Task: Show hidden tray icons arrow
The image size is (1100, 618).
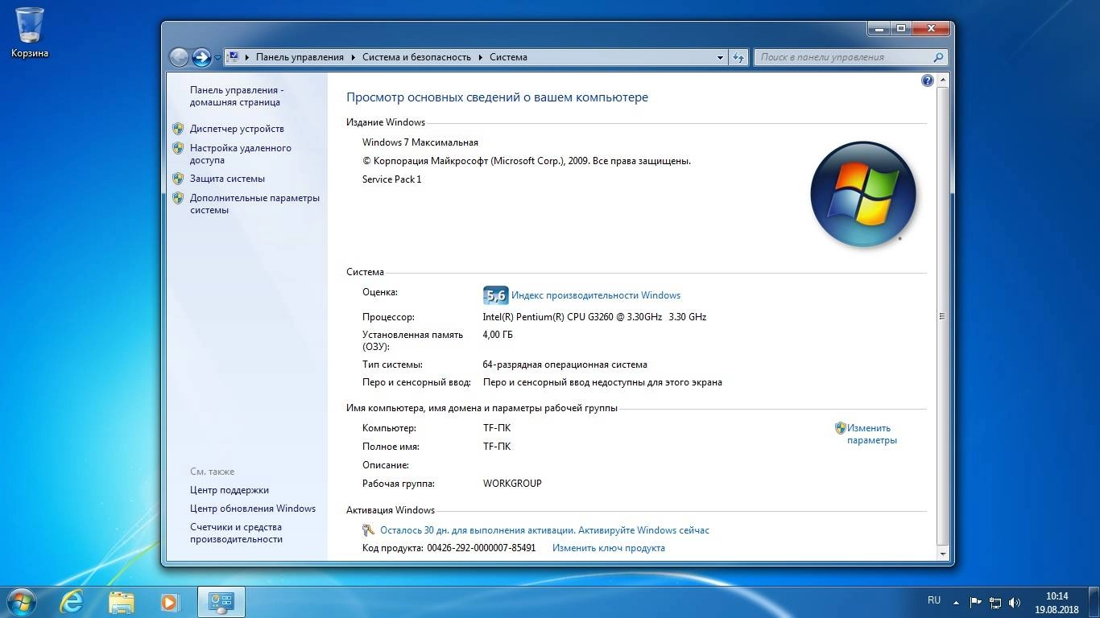Action: point(956,602)
